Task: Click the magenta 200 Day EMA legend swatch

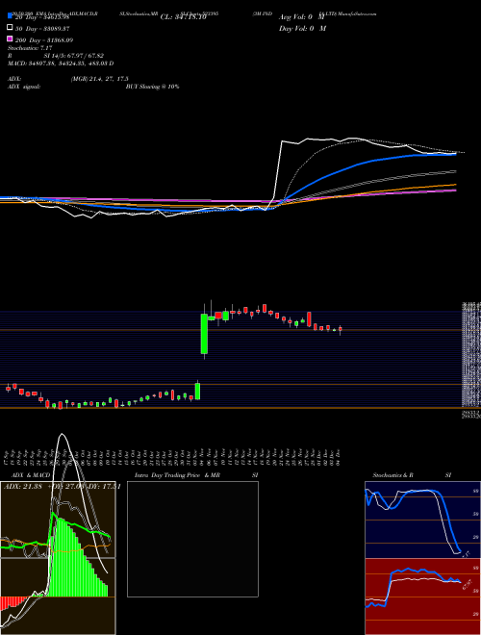Action: coord(11,38)
